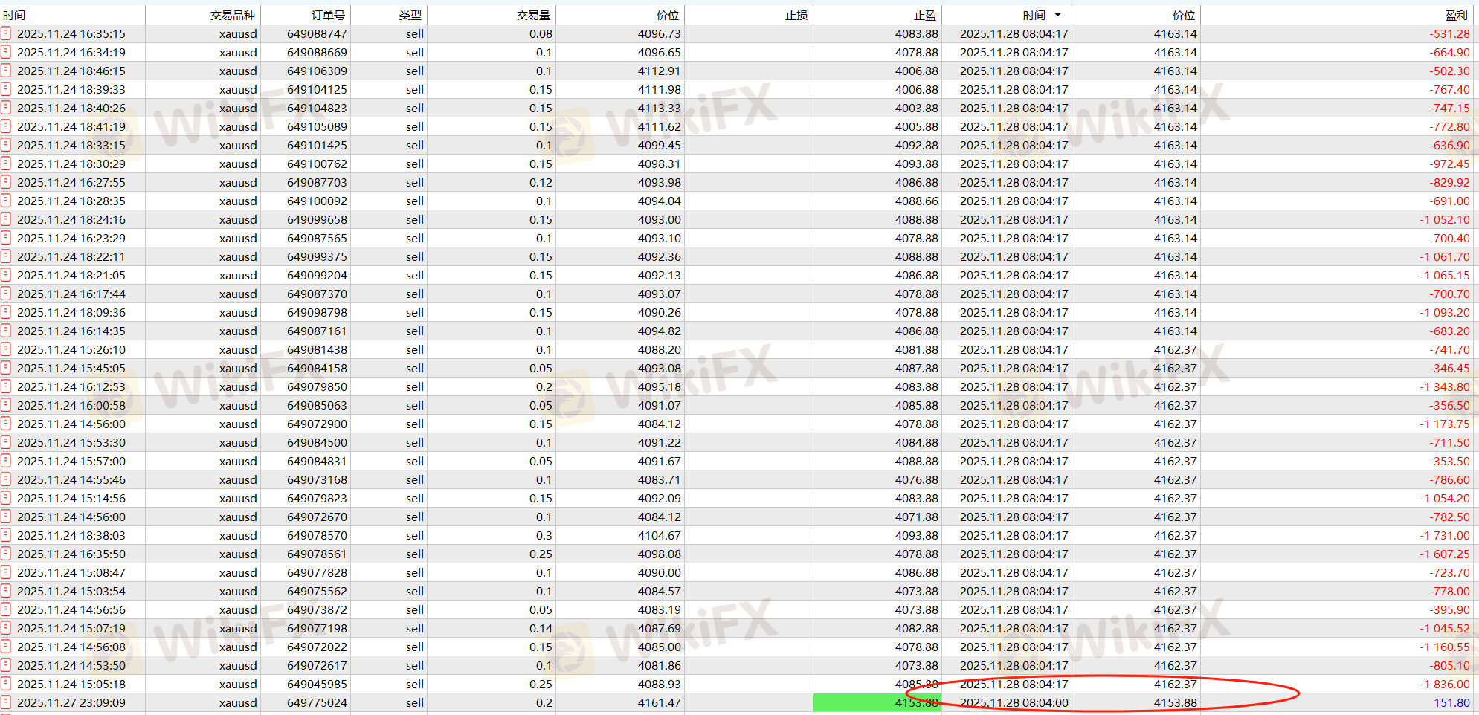Click the order icon at 2025.11.24 18:38:03
This screenshot has width=1479, height=715.
tap(6, 535)
